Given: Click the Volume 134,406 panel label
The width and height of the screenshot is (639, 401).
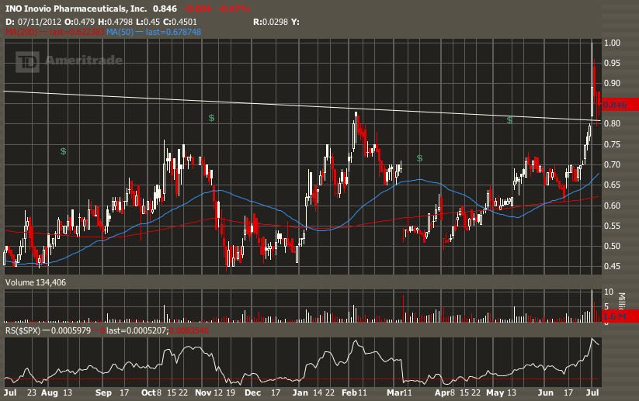Looking at the screenshot, I should [x=36, y=283].
